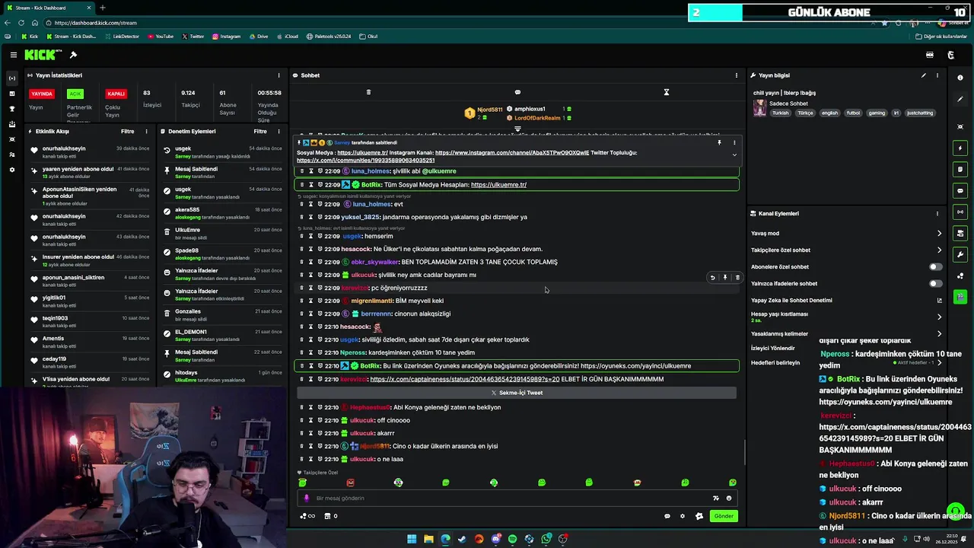Open the Twitter bookmark
974x548 pixels.
(x=193, y=37)
